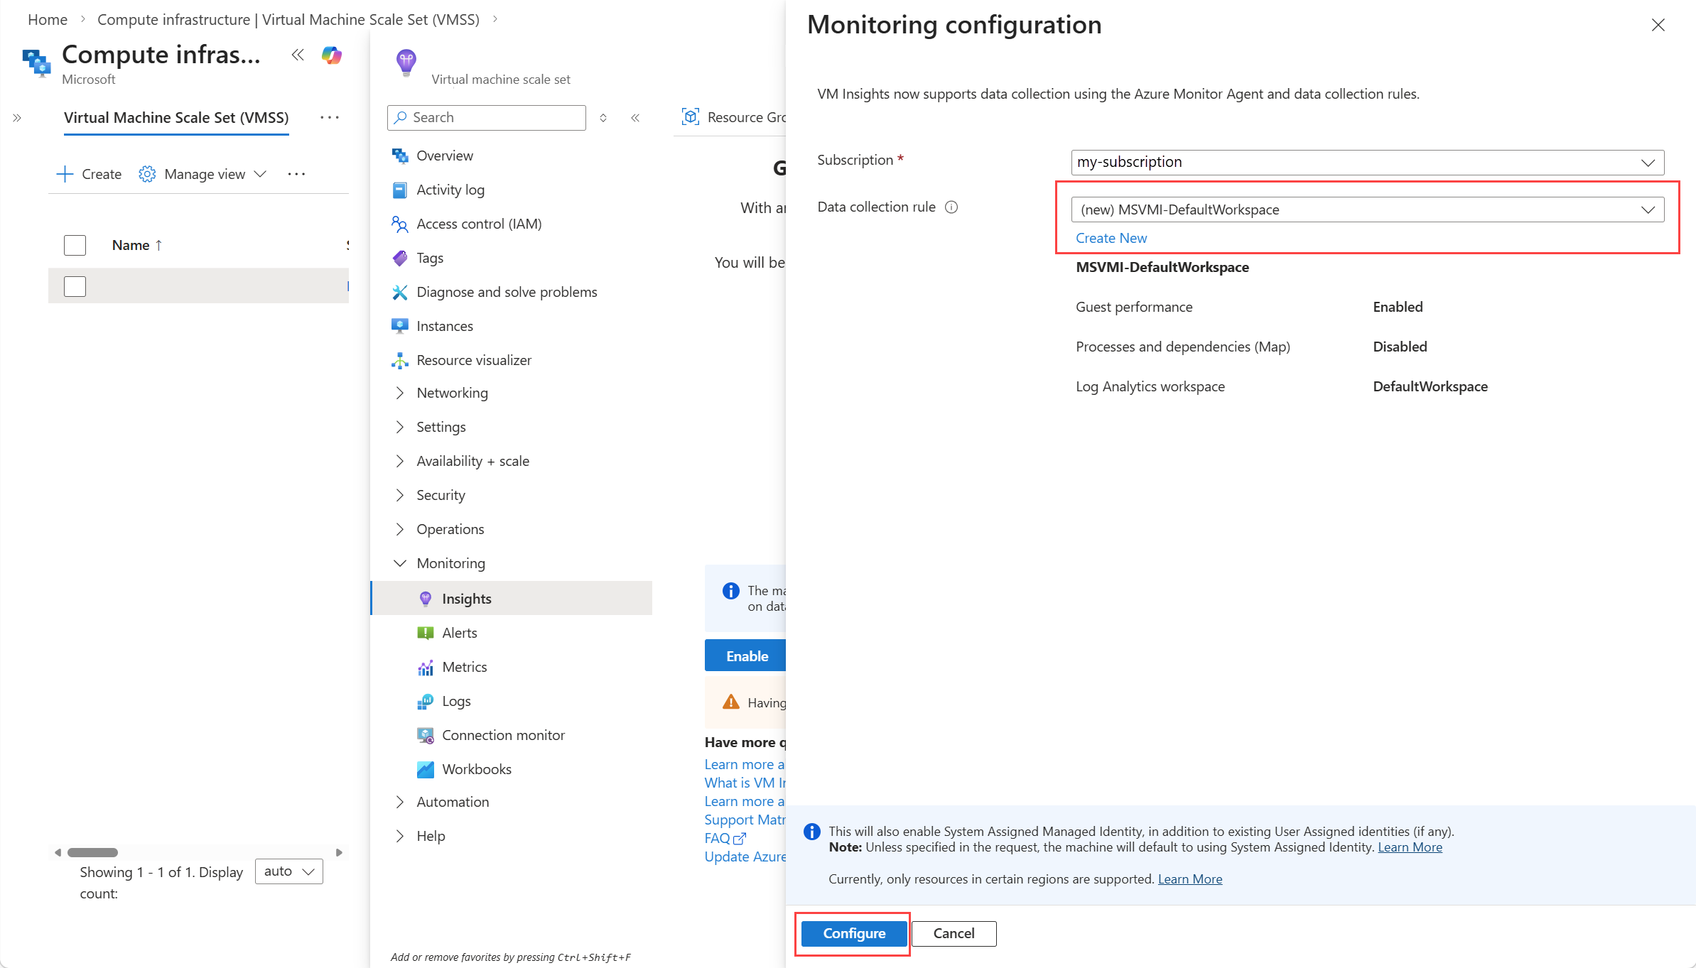Click Learn More about supported regions
The width and height of the screenshot is (1696, 968).
click(1190, 879)
